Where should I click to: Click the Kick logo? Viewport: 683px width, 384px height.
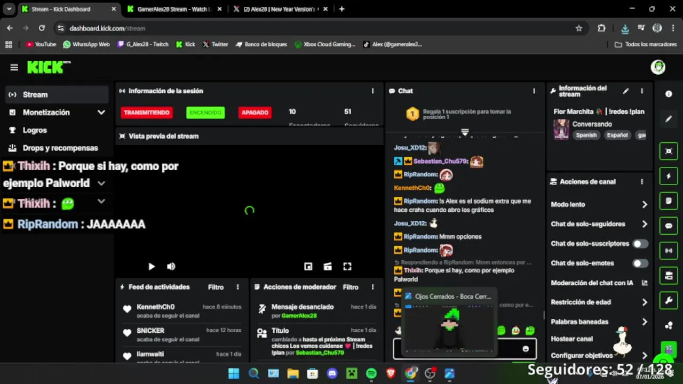pos(49,67)
